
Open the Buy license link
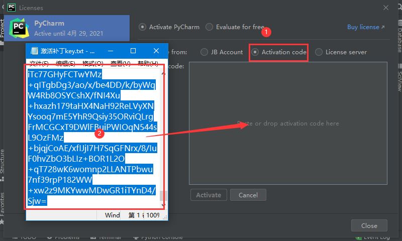(366, 27)
